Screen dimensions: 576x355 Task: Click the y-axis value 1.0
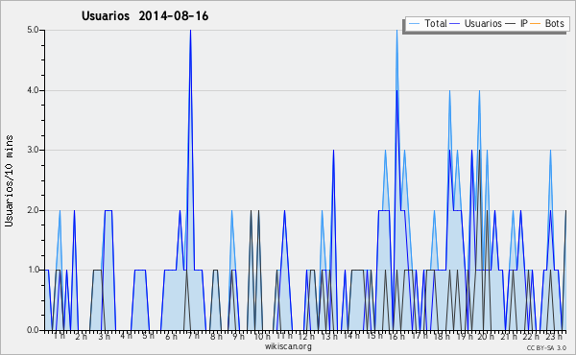(x=33, y=270)
